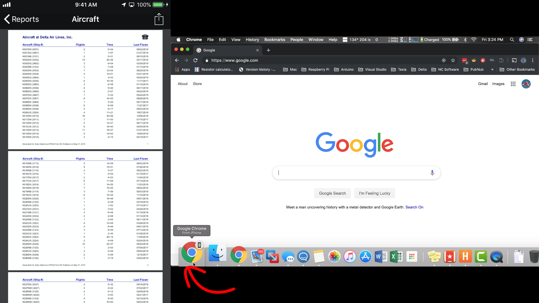Open Siri from the menu bar

(521, 40)
